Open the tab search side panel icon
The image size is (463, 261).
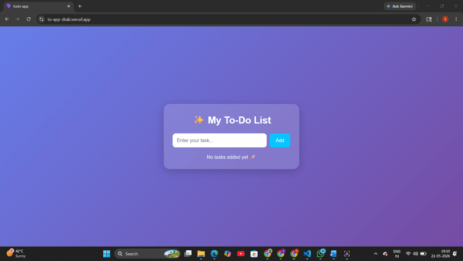pyautogui.click(x=429, y=19)
